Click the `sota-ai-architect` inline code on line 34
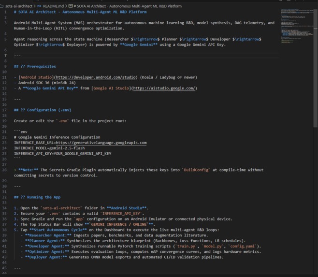 61,208
